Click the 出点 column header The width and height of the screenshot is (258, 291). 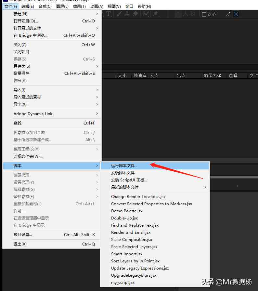coord(181,75)
